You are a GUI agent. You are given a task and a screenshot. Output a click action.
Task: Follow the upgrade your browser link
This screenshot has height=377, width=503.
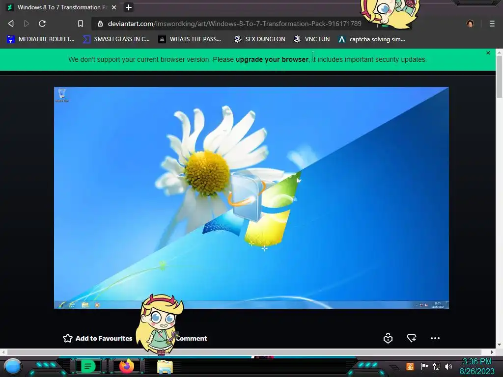tap(272, 59)
